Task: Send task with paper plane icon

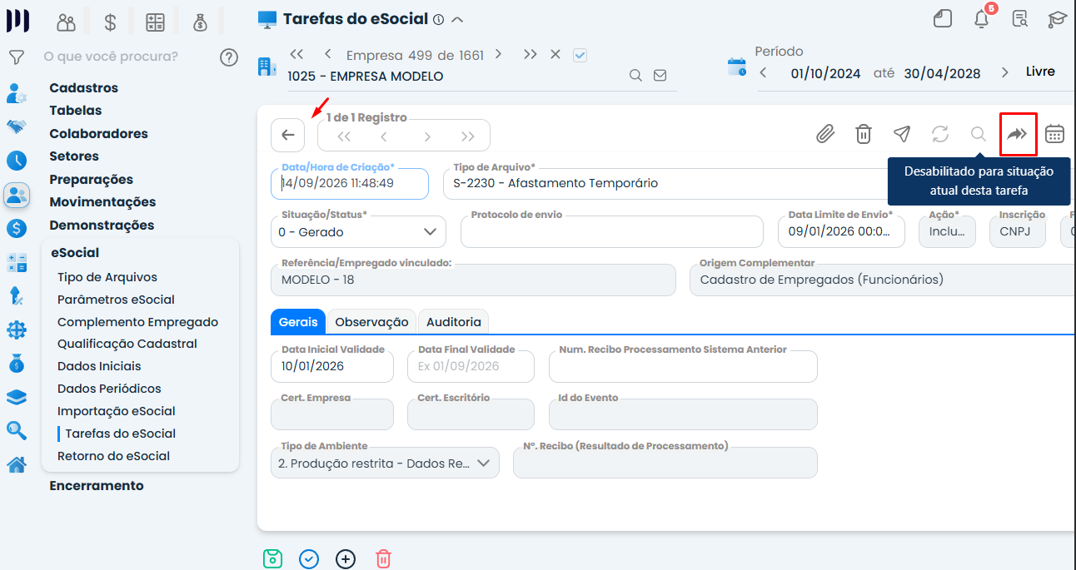Action: (x=902, y=134)
